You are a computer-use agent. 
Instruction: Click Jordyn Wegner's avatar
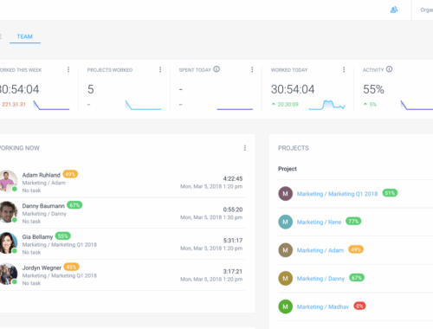(x=8, y=274)
